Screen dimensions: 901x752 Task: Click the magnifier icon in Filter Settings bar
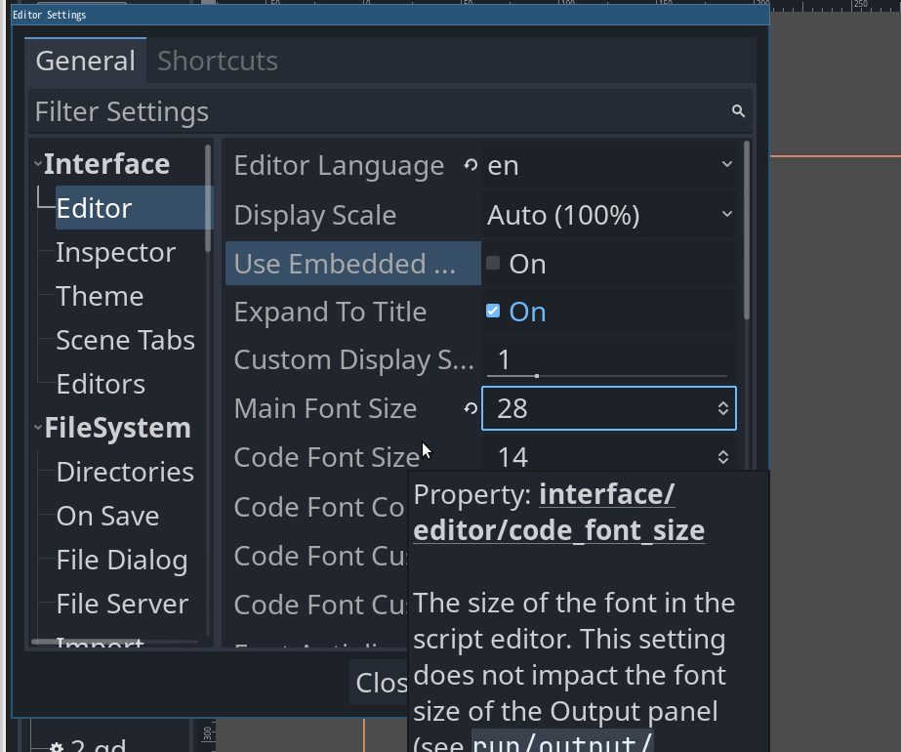tap(739, 110)
